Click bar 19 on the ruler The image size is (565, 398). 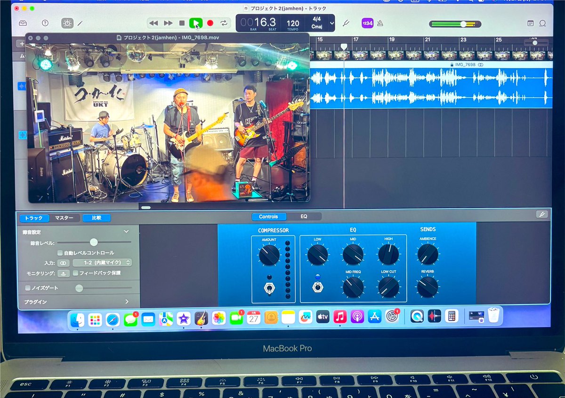click(391, 40)
